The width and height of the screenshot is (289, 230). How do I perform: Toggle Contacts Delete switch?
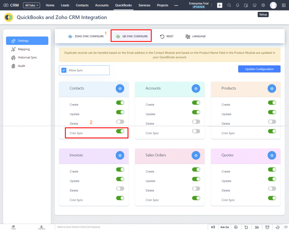pos(120,122)
